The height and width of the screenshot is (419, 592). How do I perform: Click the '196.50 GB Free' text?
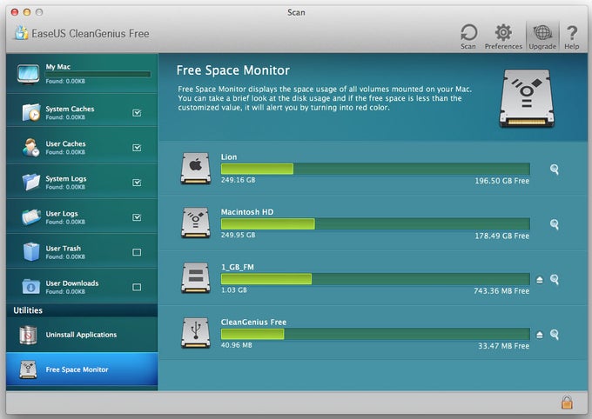[501, 181]
